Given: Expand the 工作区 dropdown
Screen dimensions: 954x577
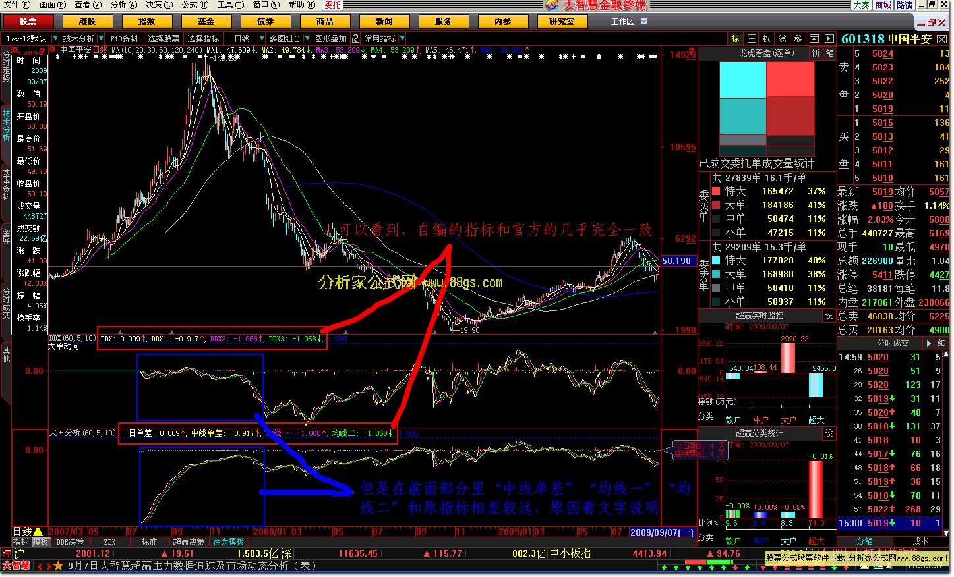Looking at the screenshot, I should 644,22.
